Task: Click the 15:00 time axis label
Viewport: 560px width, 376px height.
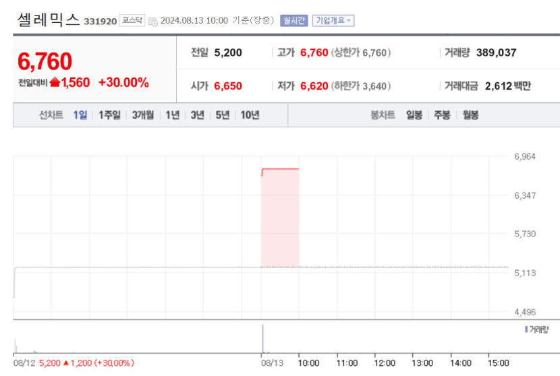Action: point(498,363)
